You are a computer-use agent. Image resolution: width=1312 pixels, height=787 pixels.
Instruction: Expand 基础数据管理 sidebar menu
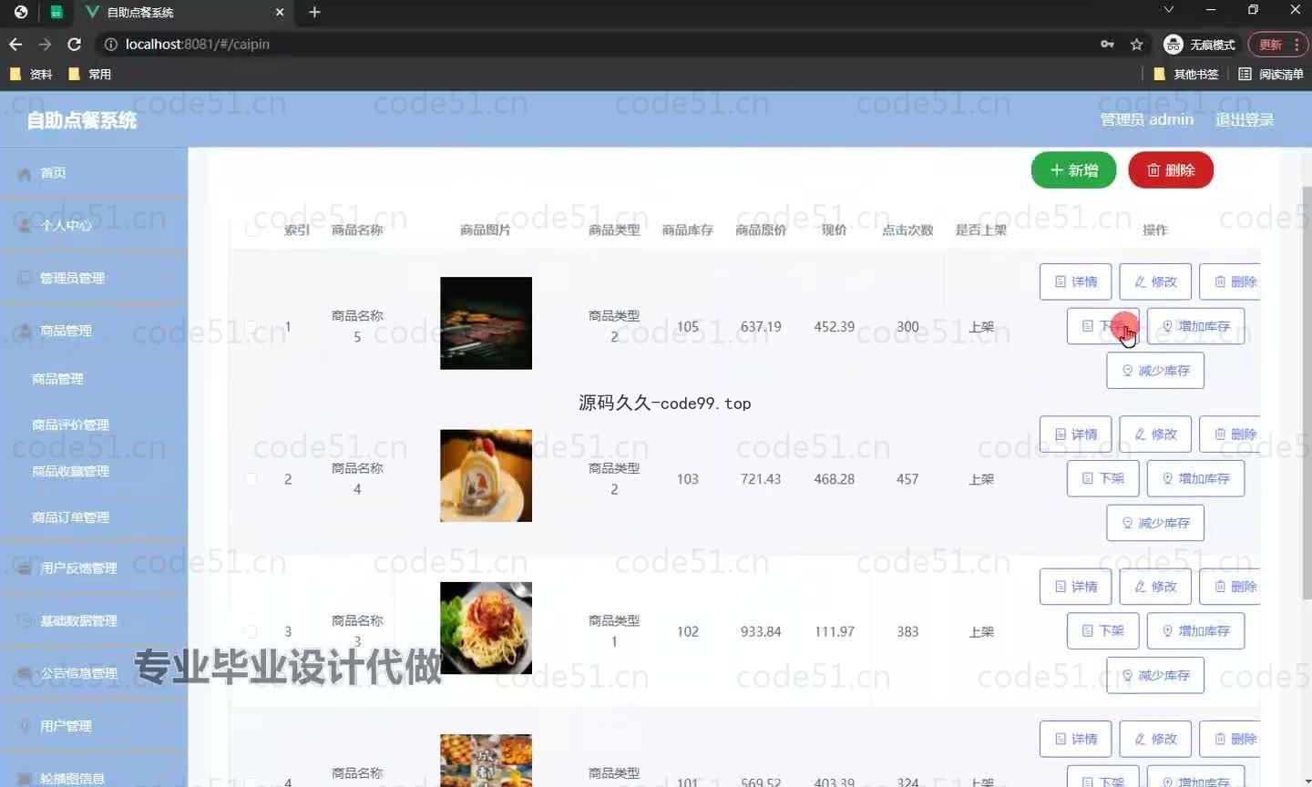[94, 620]
